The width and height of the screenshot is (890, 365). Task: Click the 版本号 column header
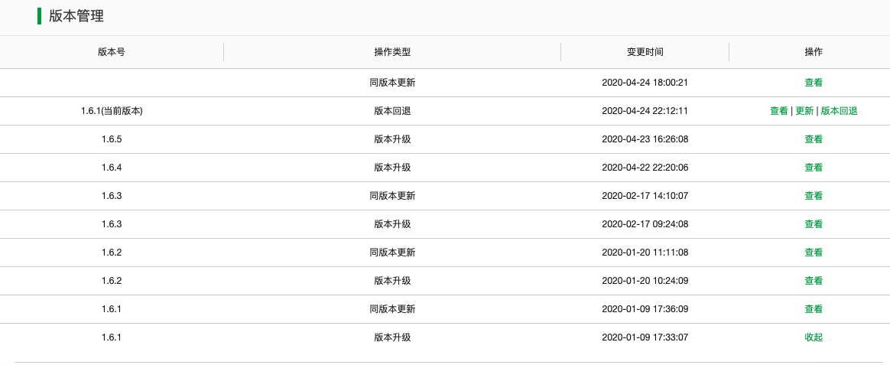[112, 52]
